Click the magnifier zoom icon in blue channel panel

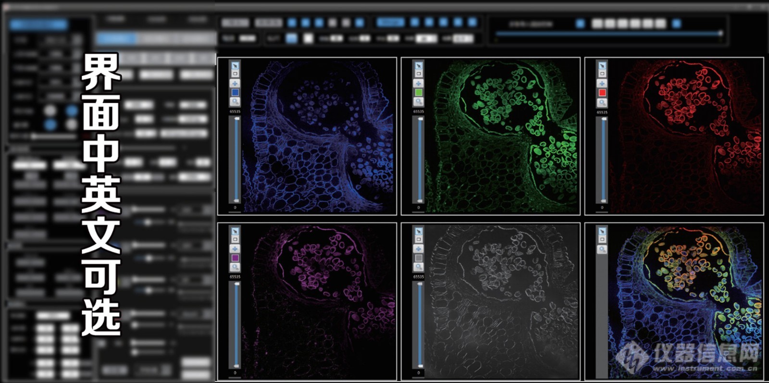point(235,101)
